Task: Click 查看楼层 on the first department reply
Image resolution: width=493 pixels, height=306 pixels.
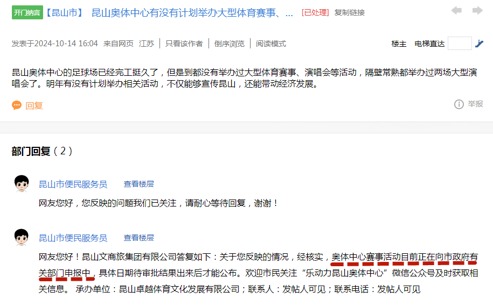Action: click(138, 184)
